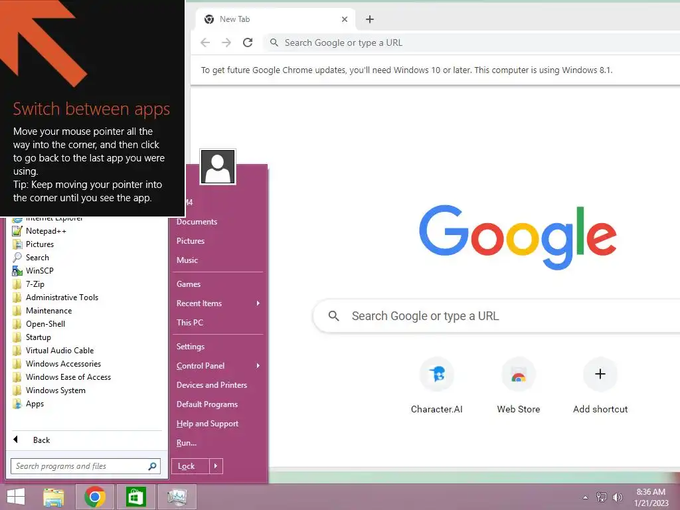Open the Windows Store taskbar icon

click(135, 497)
